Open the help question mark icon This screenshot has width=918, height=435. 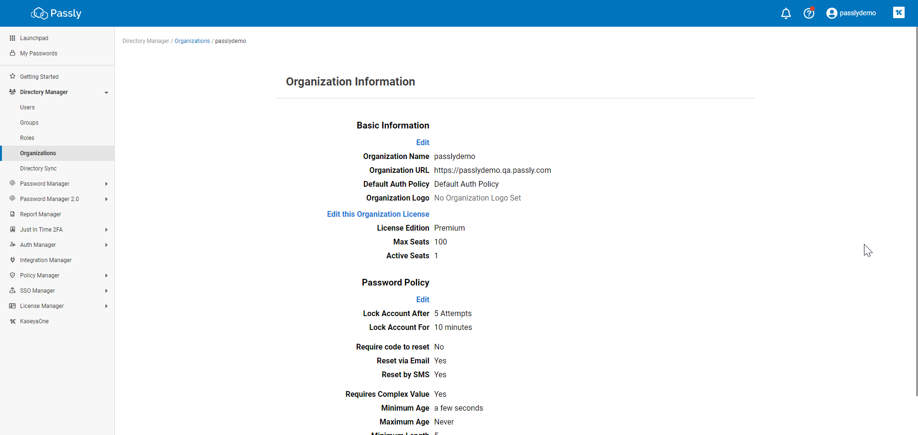point(809,13)
